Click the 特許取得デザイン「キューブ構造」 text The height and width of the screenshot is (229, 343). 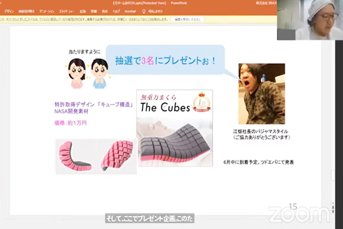pyautogui.click(x=94, y=104)
